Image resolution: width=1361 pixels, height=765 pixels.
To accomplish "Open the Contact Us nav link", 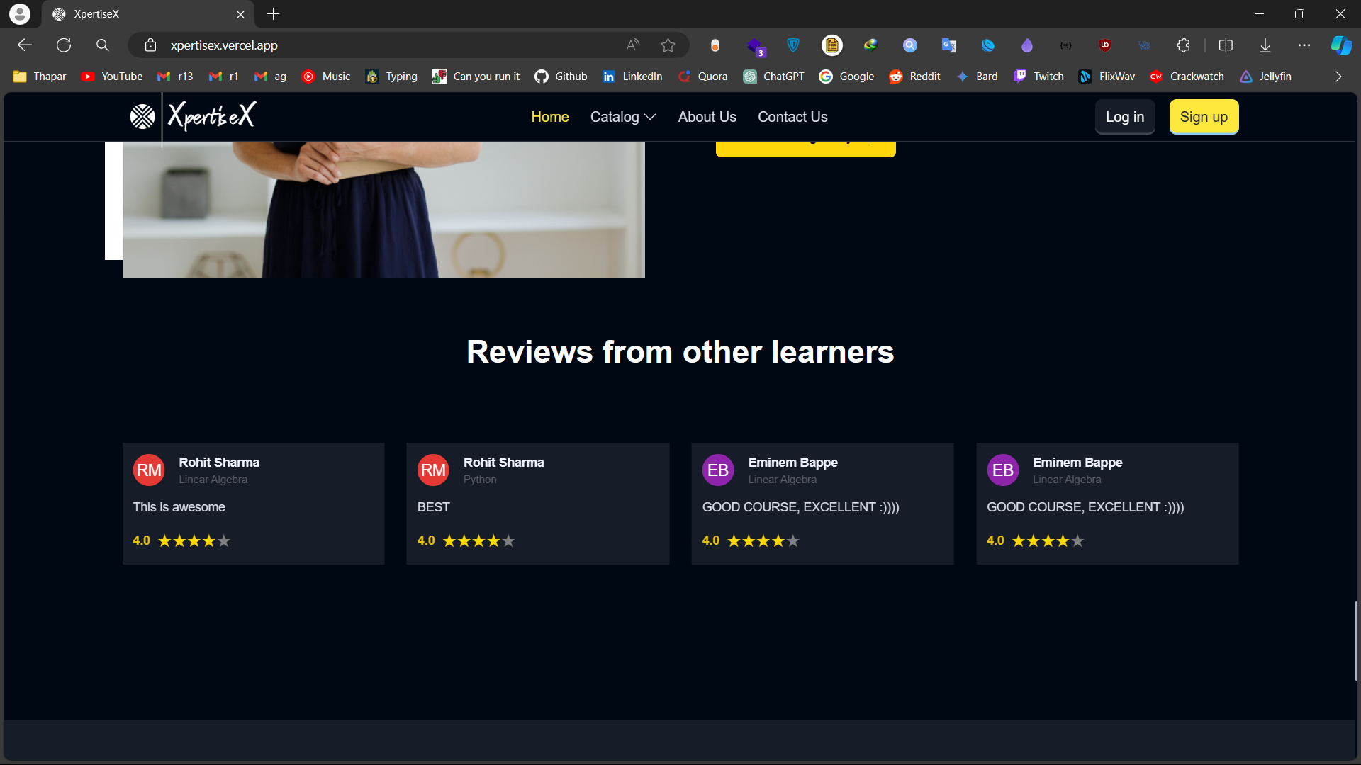I will (x=792, y=117).
